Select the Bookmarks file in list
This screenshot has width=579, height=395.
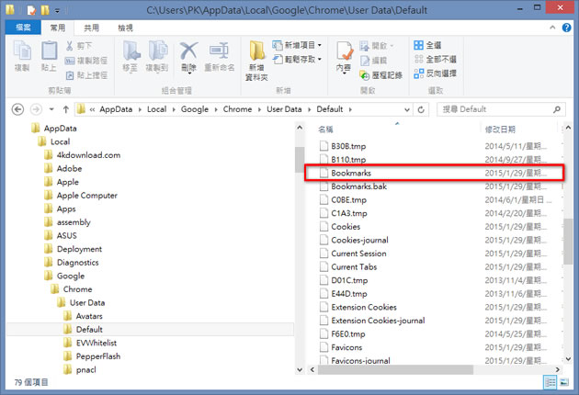pyautogui.click(x=351, y=173)
